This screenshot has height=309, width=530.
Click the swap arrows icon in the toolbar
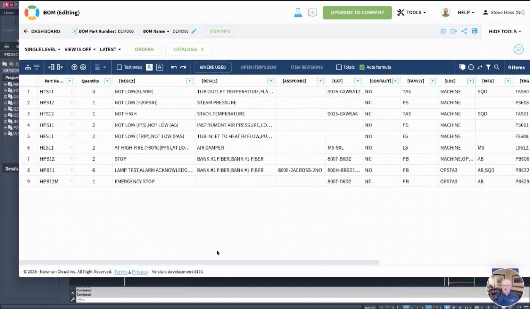(480, 67)
